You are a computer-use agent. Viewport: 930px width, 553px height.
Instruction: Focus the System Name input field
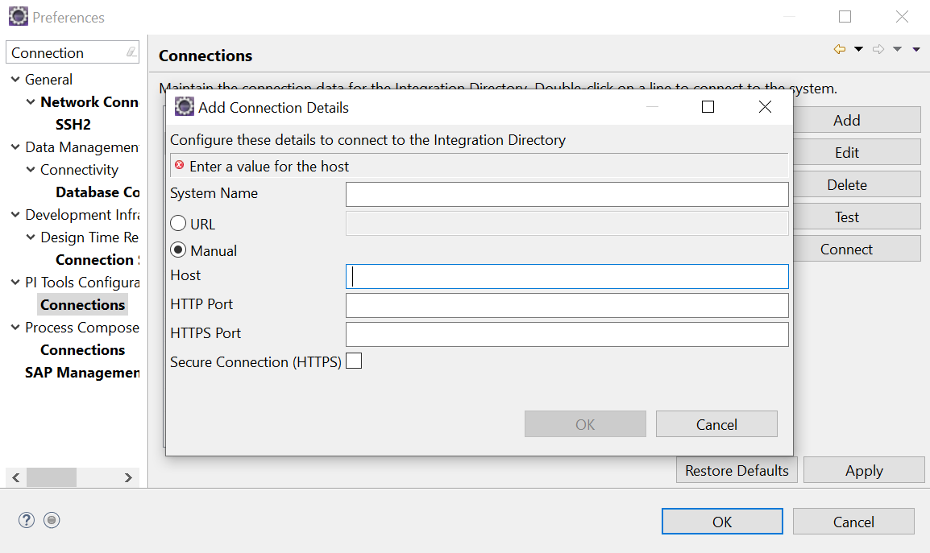click(567, 195)
